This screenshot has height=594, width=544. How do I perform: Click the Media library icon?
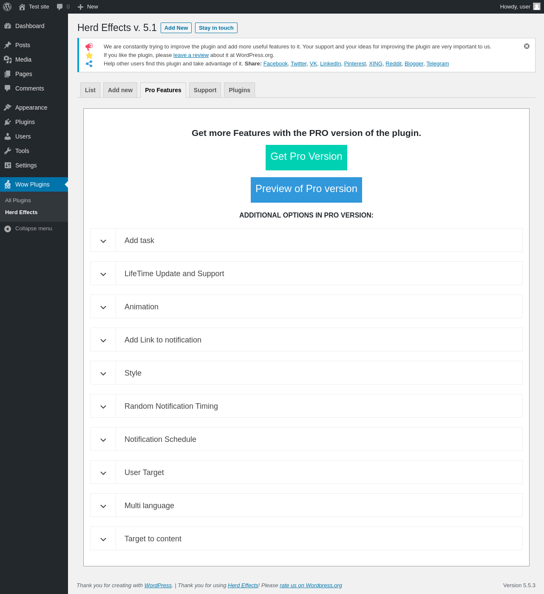(x=8, y=59)
